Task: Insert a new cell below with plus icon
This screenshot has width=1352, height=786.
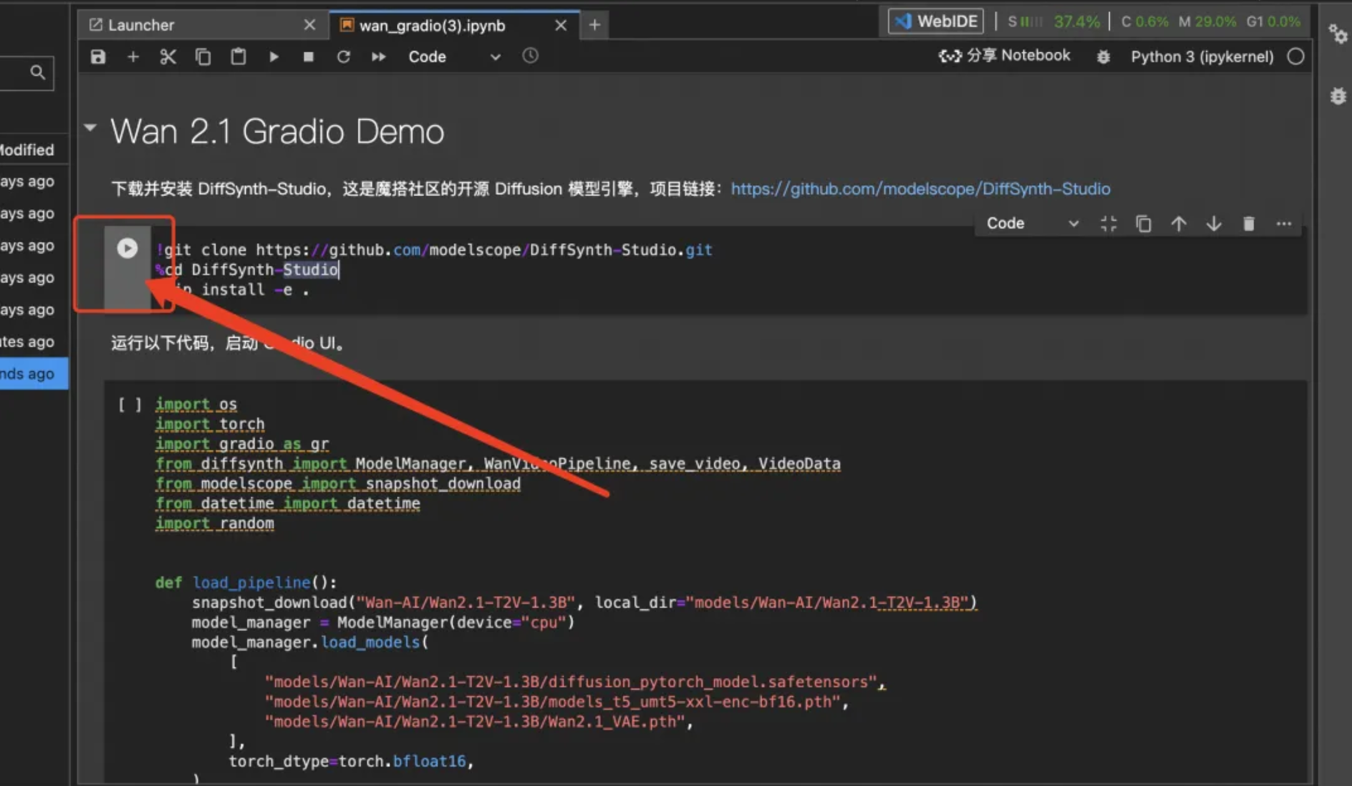Action: coord(133,57)
